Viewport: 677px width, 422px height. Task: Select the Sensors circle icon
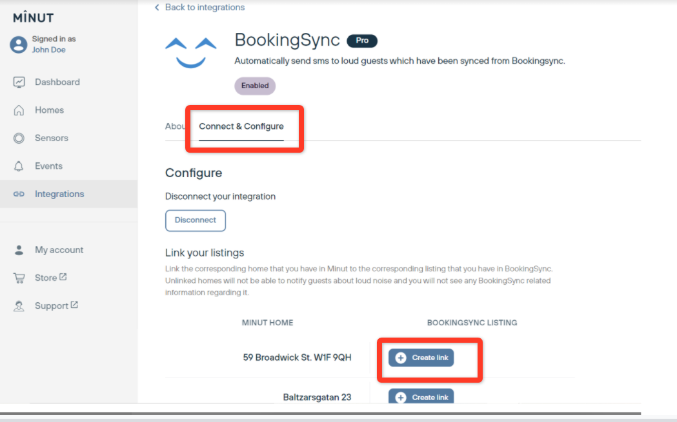click(19, 138)
